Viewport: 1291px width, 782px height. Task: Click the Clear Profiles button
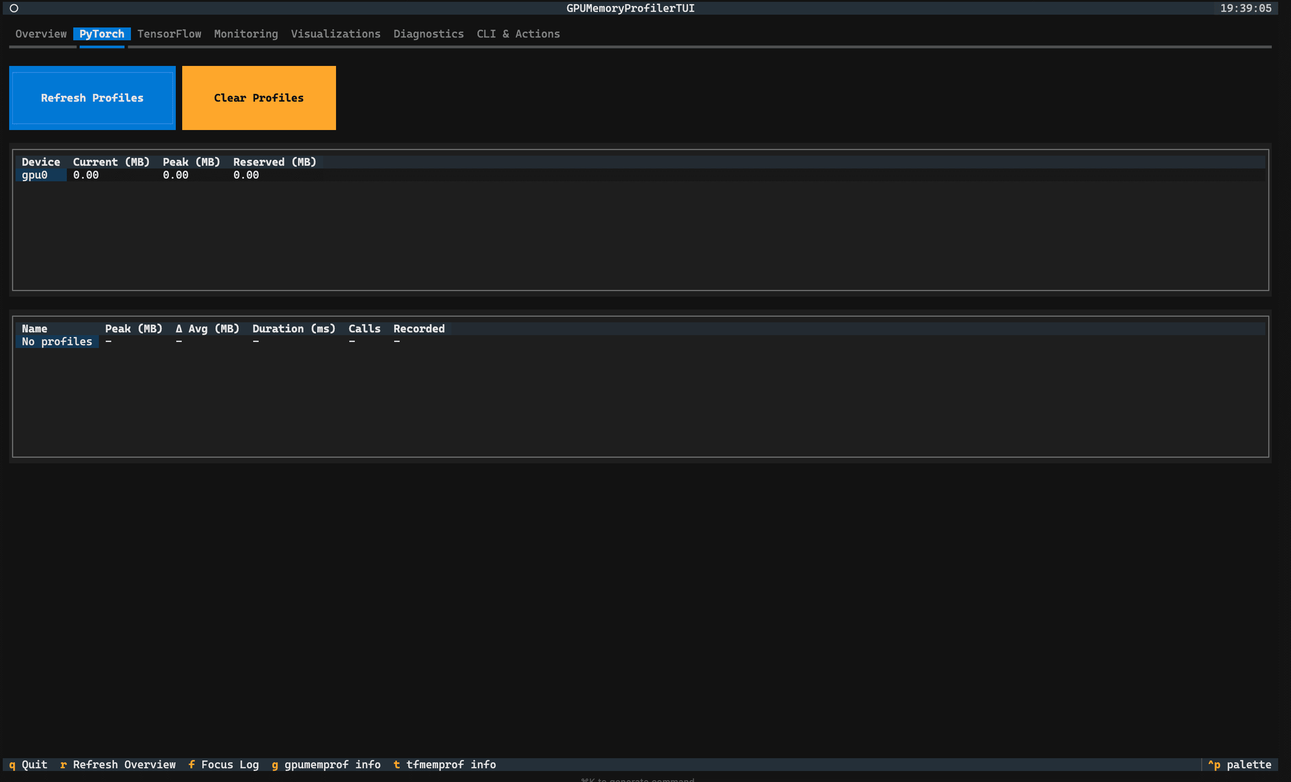[x=258, y=98]
